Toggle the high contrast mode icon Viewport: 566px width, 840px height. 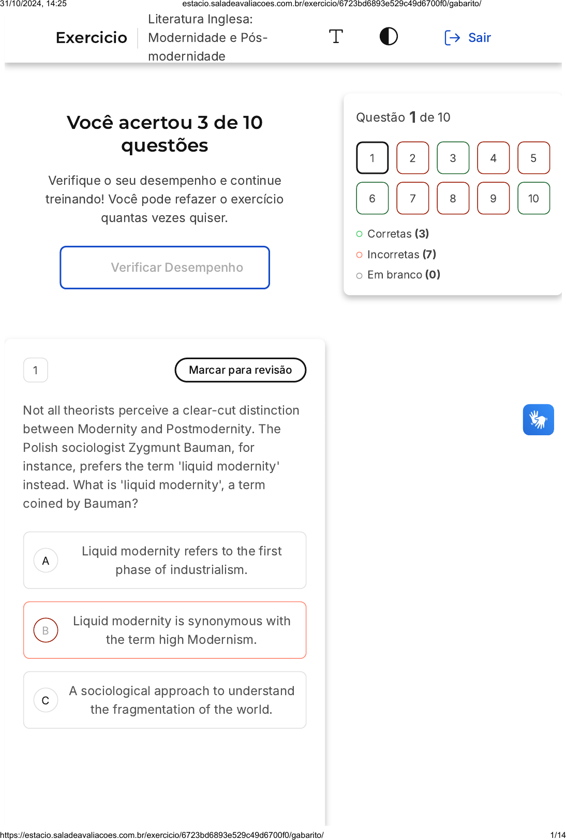tap(389, 37)
